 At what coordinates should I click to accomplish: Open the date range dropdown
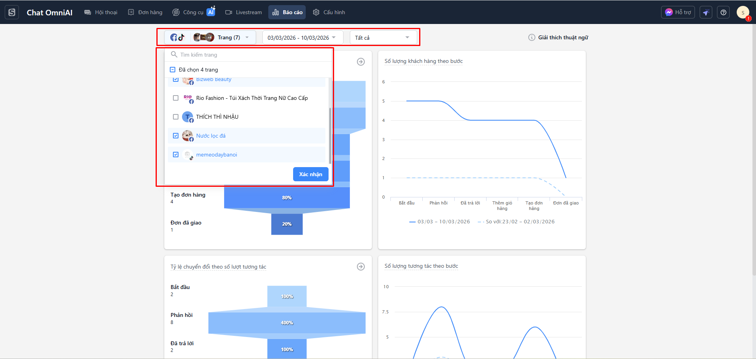[302, 37]
